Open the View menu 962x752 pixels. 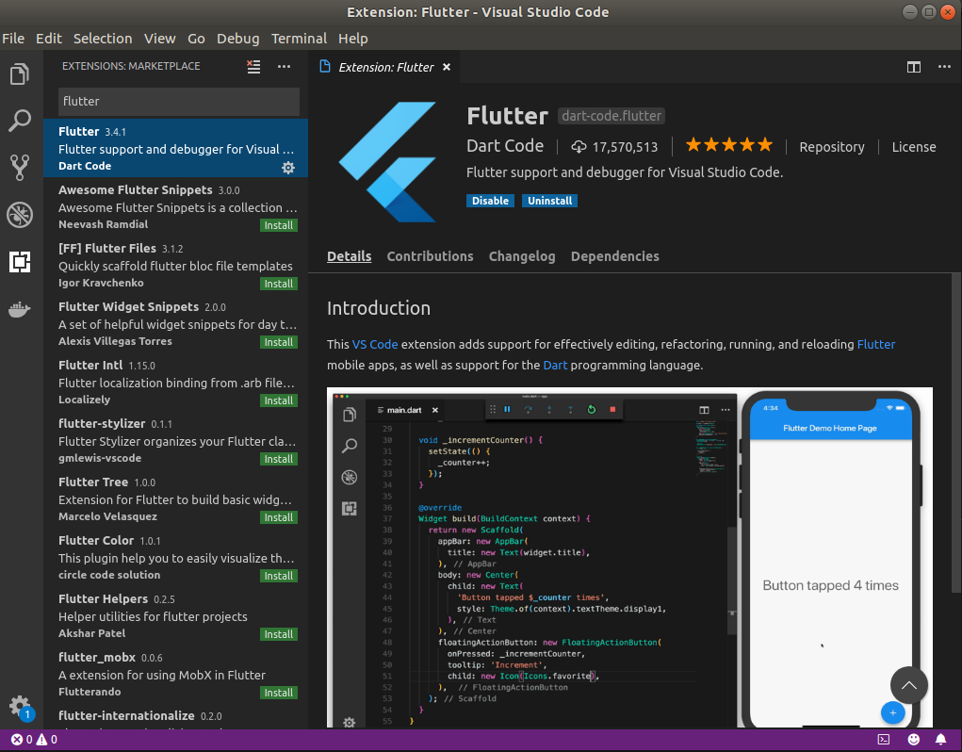[159, 38]
